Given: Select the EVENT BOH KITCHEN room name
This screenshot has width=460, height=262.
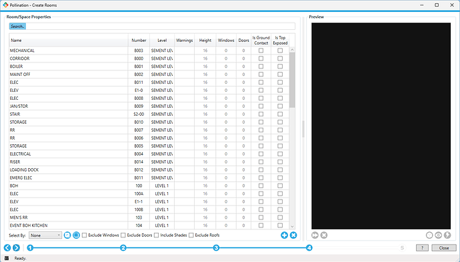Looking at the screenshot, I should pos(29,225).
